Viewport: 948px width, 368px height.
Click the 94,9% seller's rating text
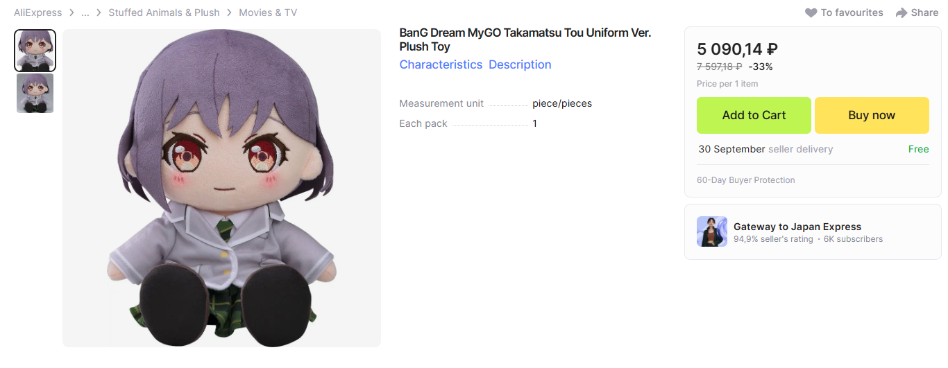tap(773, 239)
